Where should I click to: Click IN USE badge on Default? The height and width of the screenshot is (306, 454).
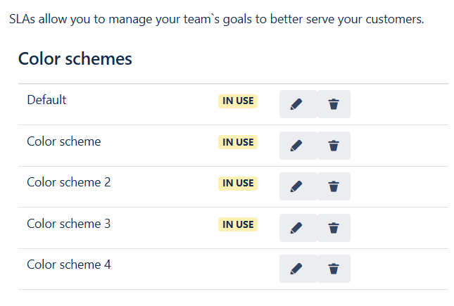(x=238, y=101)
